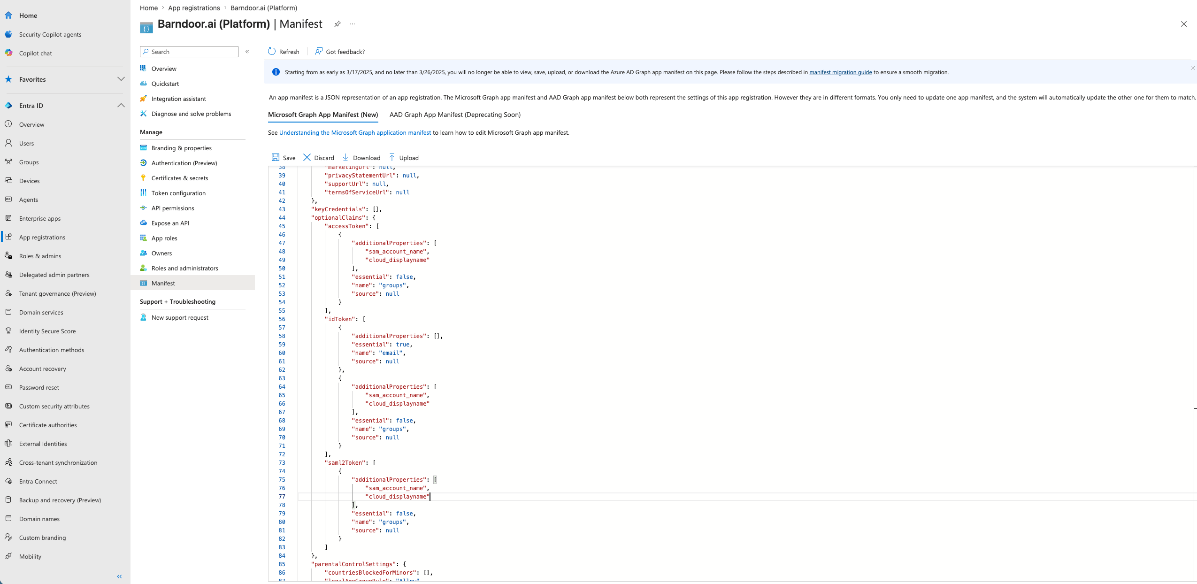
Task: Click the Refresh icon in toolbar
Action: pos(272,51)
